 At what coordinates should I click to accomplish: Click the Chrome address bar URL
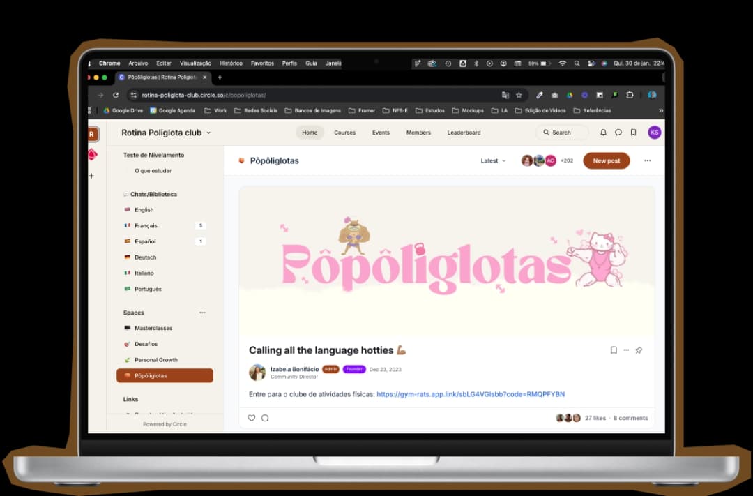pos(204,95)
